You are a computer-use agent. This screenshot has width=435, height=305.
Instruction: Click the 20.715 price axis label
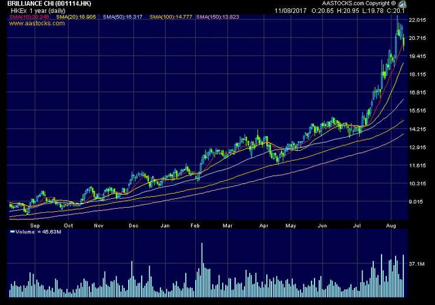point(417,38)
